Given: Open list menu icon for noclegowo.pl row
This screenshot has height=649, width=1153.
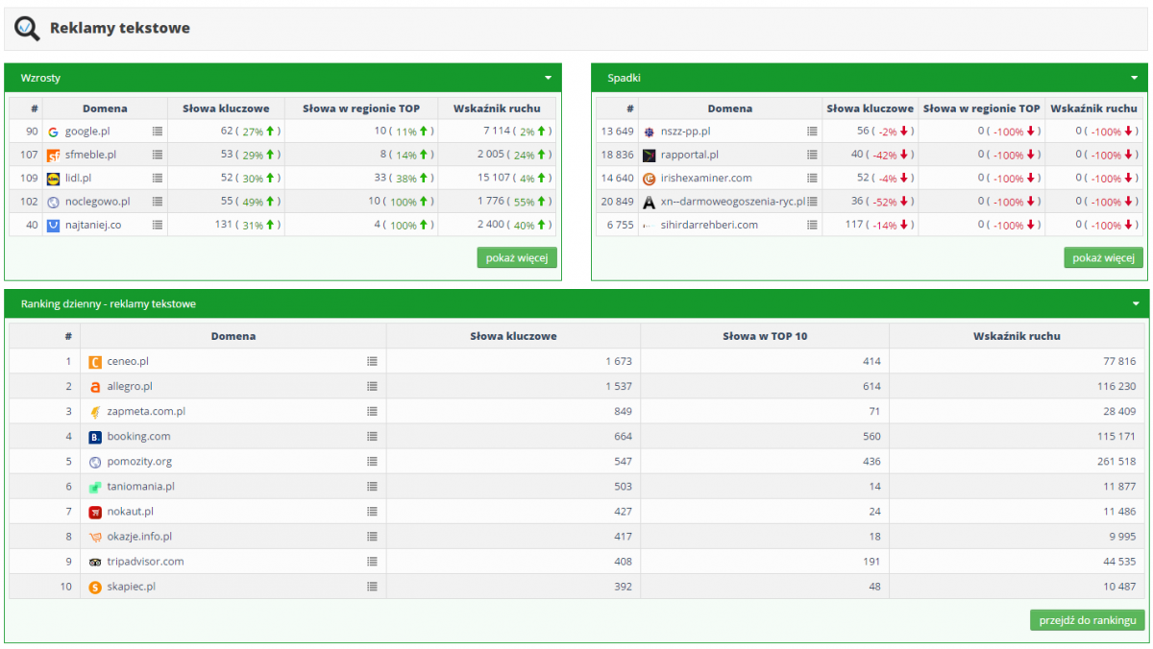Looking at the screenshot, I should (x=158, y=202).
